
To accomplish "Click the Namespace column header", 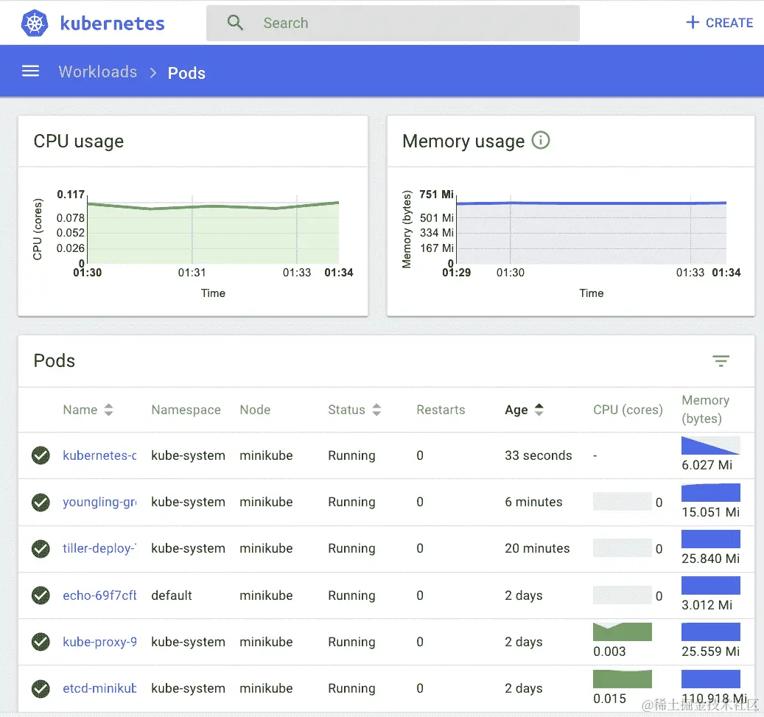I will (x=186, y=410).
